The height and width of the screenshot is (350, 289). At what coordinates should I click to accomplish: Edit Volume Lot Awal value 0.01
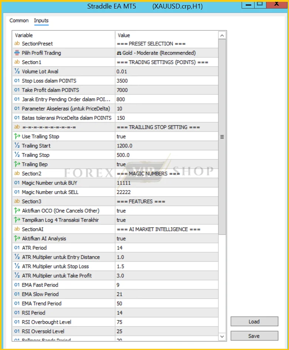click(167, 71)
